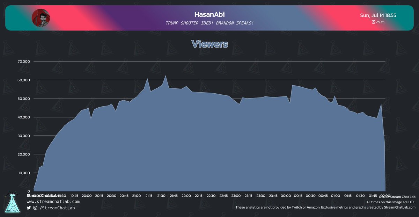Click the 21:45 time axis label
The height and width of the screenshot is (217, 419).
point(174,196)
